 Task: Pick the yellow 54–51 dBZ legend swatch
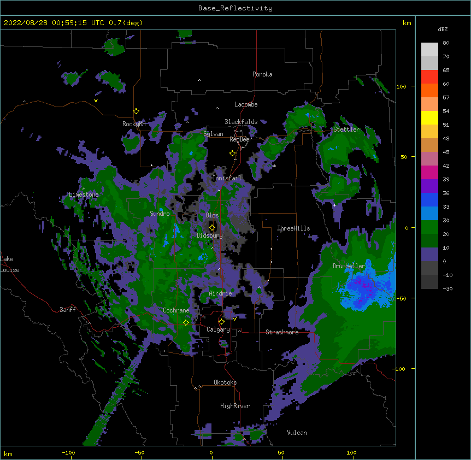[429, 117]
